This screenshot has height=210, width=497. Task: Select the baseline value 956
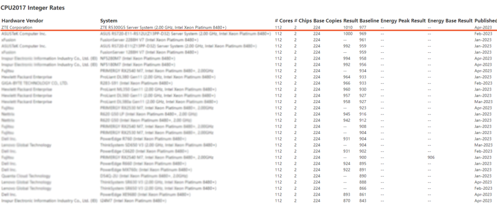363,65
